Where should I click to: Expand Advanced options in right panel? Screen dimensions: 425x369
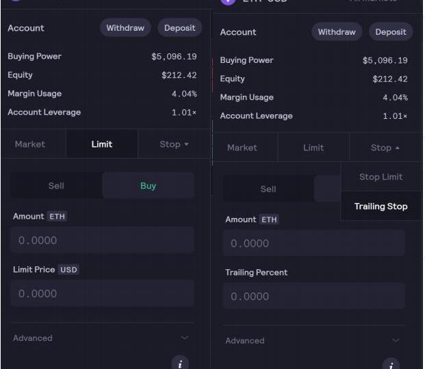click(x=313, y=340)
